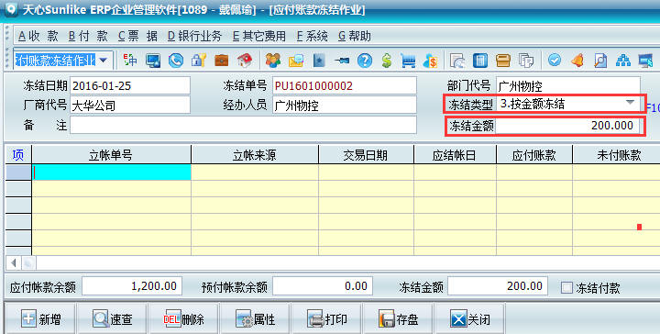Open the D银行业务 menu
The height and width of the screenshot is (334, 660).
tap(194, 36)
